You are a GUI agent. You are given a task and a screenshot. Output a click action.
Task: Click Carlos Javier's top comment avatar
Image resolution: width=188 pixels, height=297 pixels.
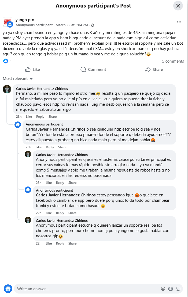pos(7,89)
